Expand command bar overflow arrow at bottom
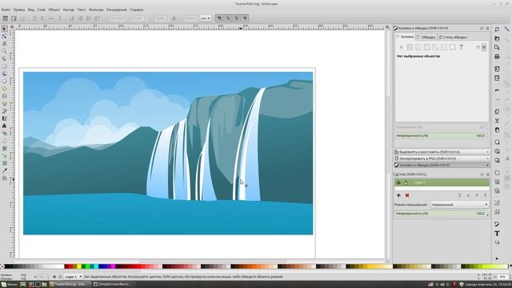Viewport: 512px width, 288px height. (497, 258)
